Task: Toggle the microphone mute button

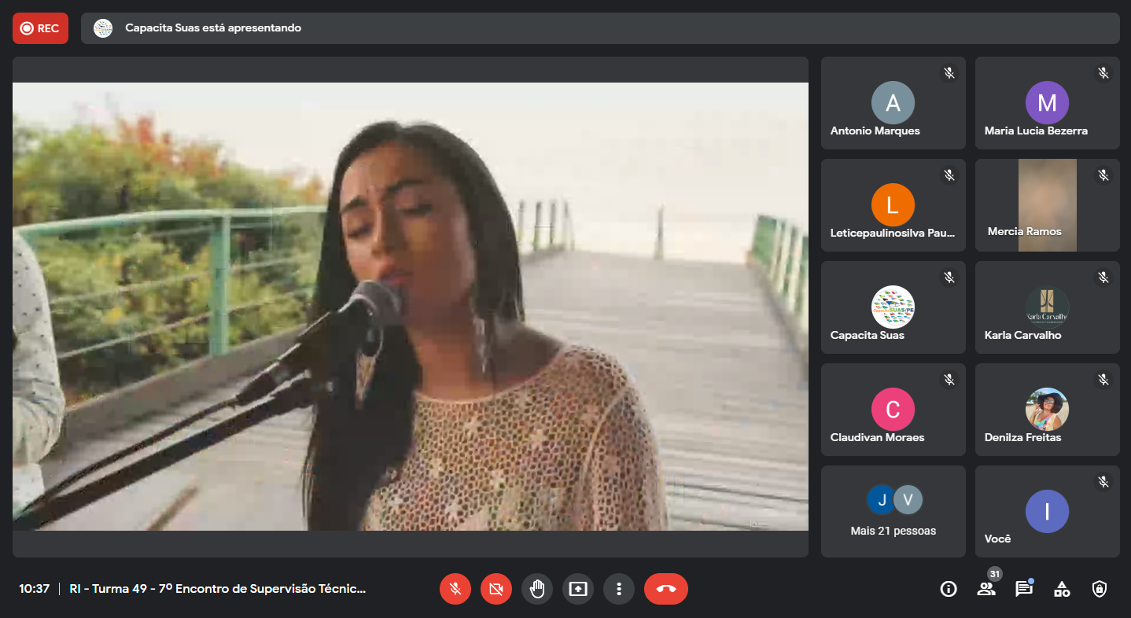Action: (x=455, y=589)
